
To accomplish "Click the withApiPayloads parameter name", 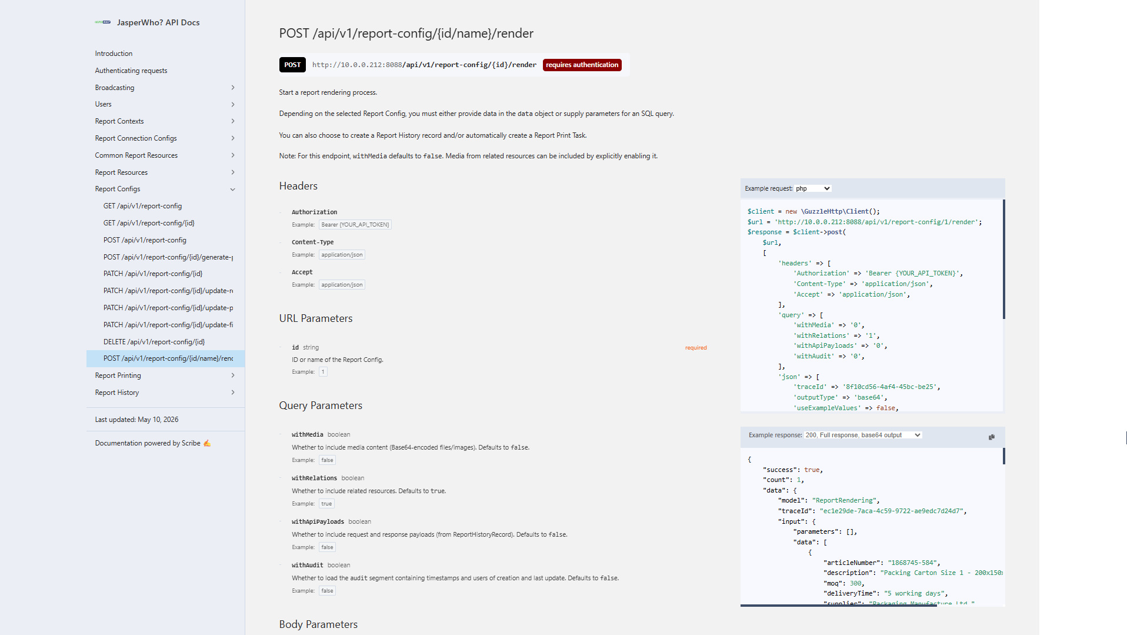I will click(x=318, y=522).
